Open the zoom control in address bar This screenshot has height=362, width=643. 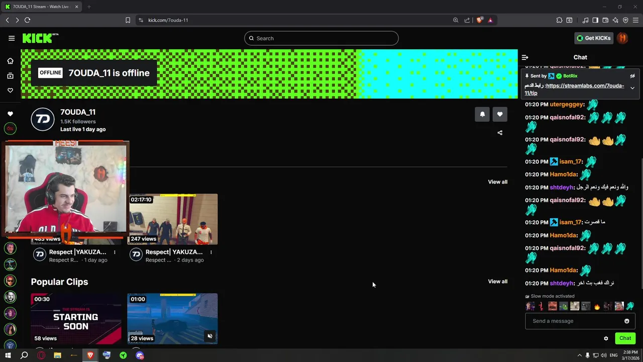(456, 20)
